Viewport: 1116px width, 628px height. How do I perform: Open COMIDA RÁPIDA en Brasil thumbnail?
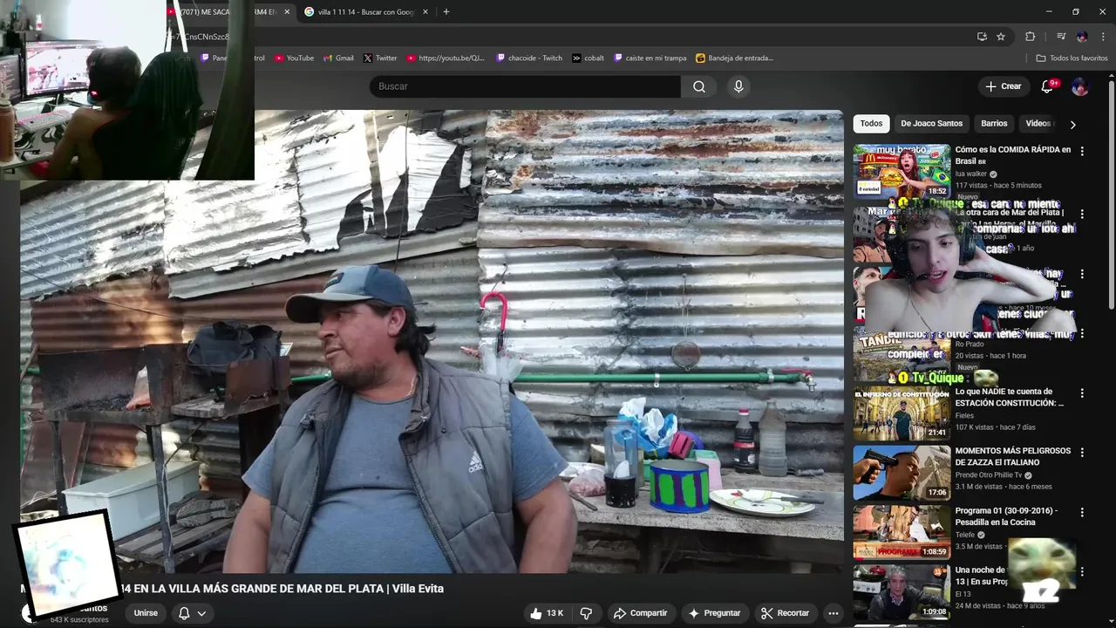pos(902,172)
